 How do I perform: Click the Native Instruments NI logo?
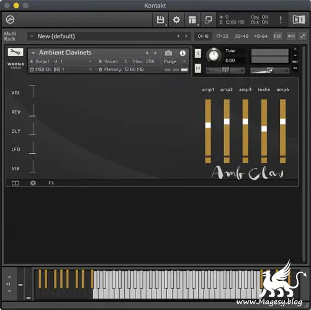(x=299, y=20)
